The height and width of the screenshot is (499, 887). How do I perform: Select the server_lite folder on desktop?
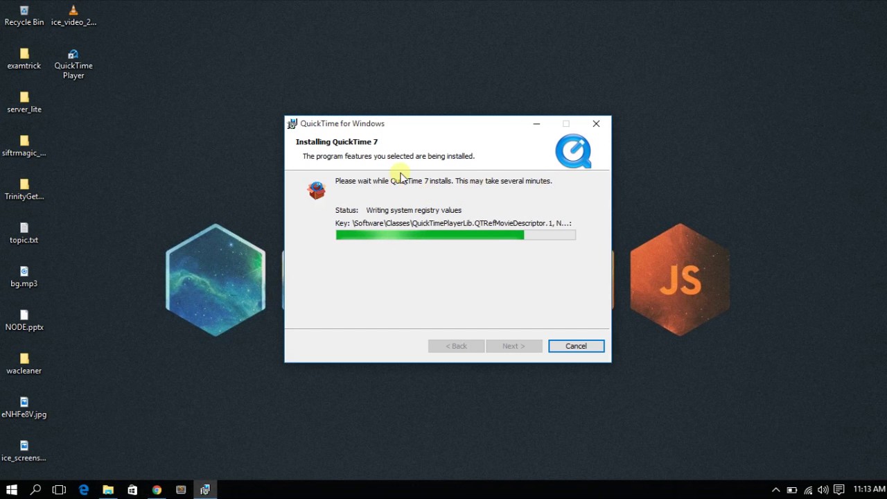coord(24,103)
